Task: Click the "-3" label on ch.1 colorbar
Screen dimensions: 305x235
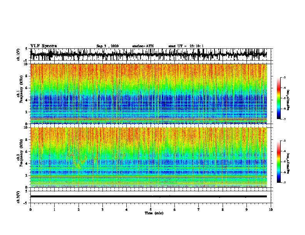Action: click(284, 78)
